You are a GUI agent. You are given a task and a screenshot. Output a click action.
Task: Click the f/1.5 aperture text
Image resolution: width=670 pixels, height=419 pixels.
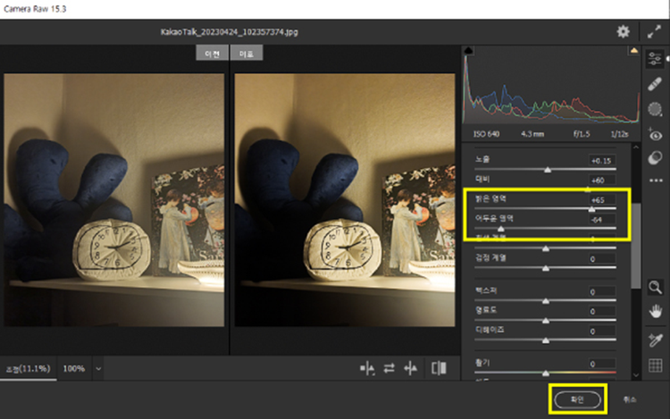tap(582, 134)
